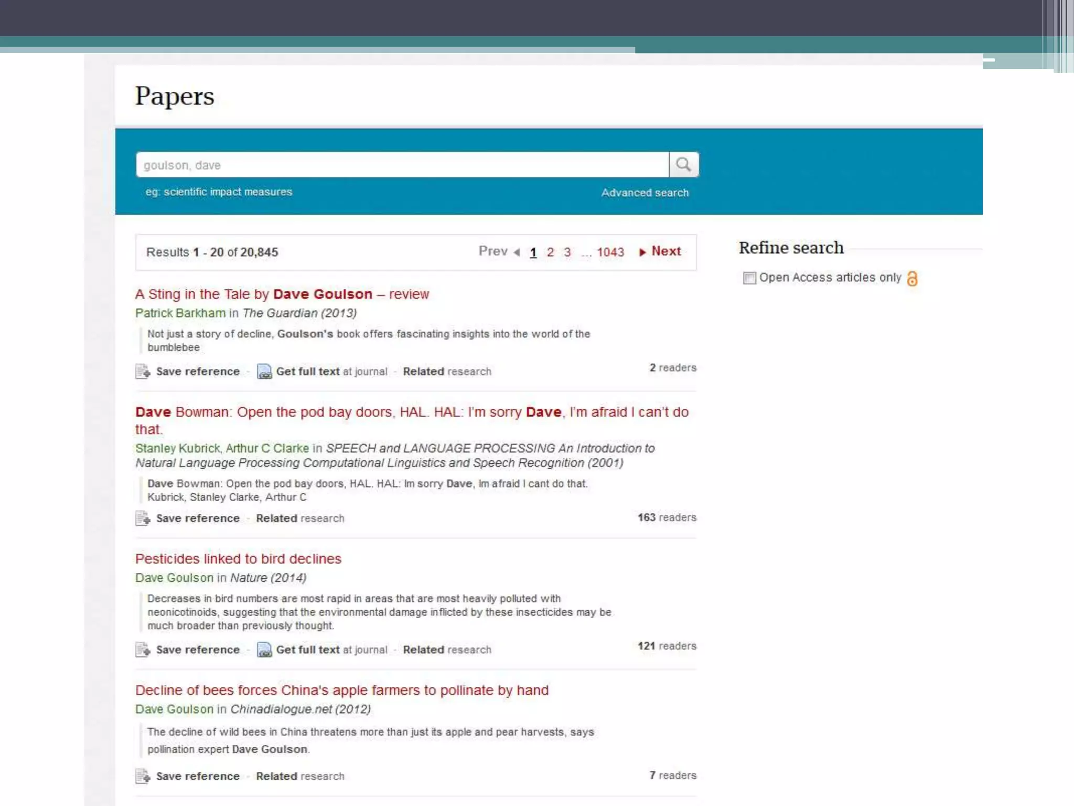The image size is (1074, 806).
Task: Click full text icon for Pesticides bird declines
Action: coord(264,650)
